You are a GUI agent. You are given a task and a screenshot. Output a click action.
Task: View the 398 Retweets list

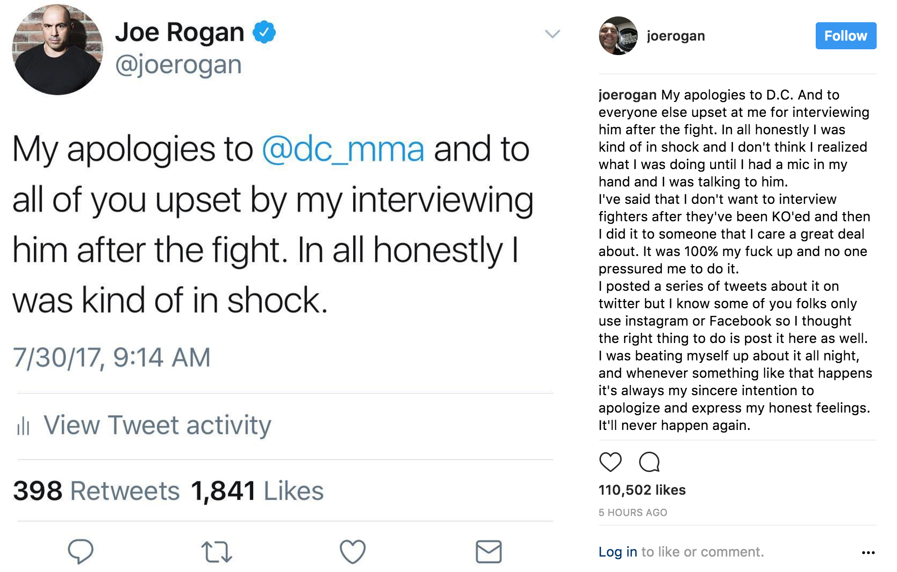click(96, 491)
